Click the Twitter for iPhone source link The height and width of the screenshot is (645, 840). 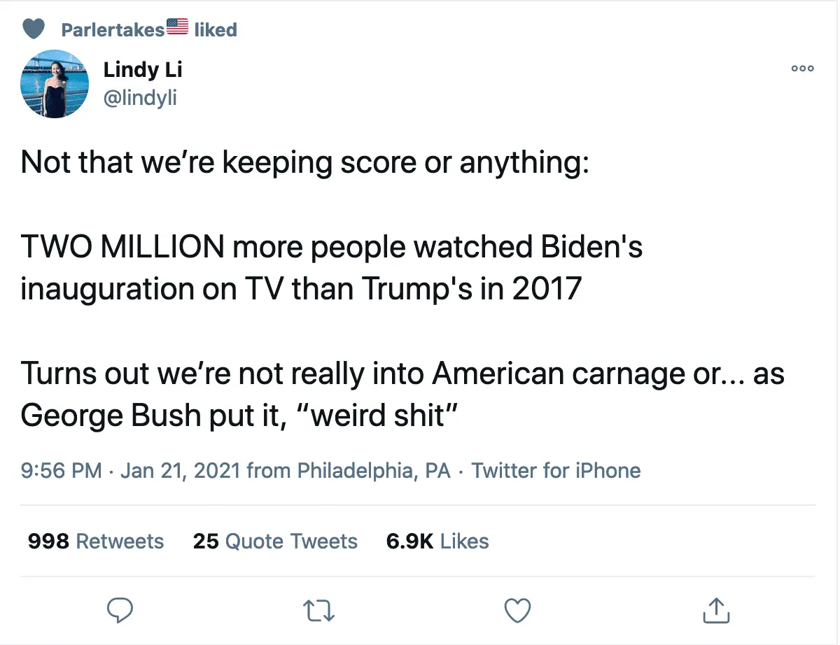point(556,470)
